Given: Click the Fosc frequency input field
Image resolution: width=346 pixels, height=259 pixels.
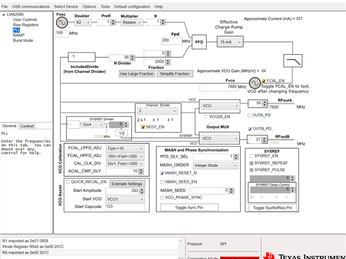Looking at the screenshot, I should 62,33.
